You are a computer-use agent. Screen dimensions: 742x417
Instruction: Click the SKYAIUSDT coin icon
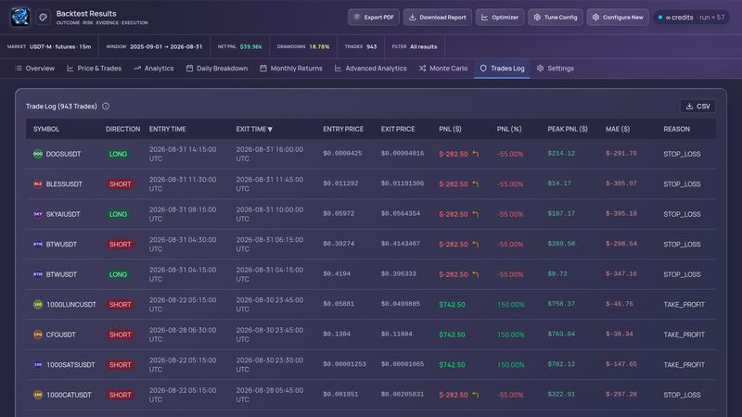pyautogui.click(x=38, y=214)
